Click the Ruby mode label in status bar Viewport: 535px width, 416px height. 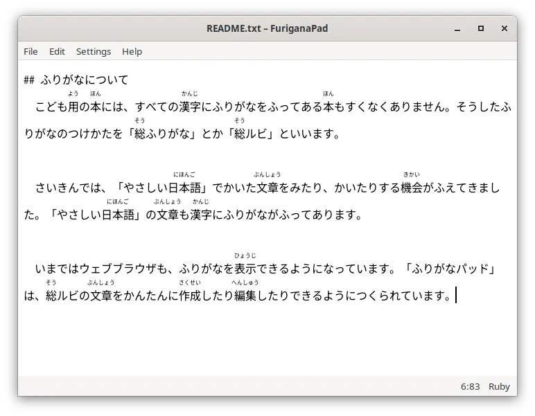(499, 387)
